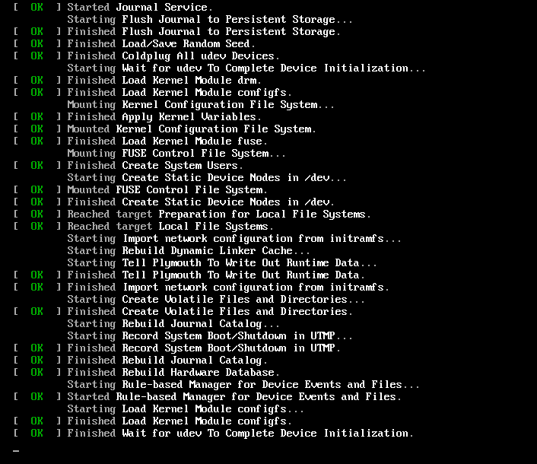Click "Reached target Local File Systems" line
This screenshot has width=537, height=464.
click(170, 226)
